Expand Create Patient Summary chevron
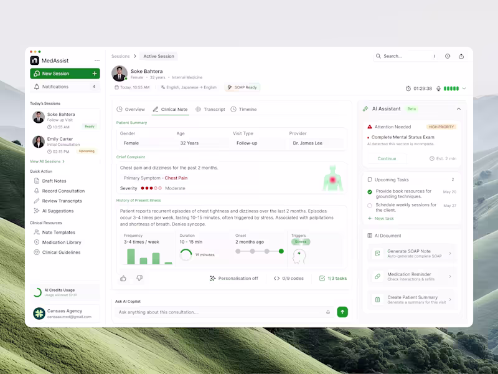This screenshot has height=374, width=498. (x=450, y=299)
